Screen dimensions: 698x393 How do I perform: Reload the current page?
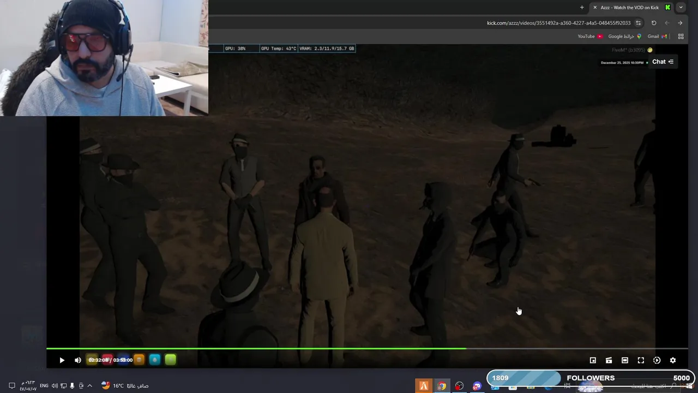654,23
